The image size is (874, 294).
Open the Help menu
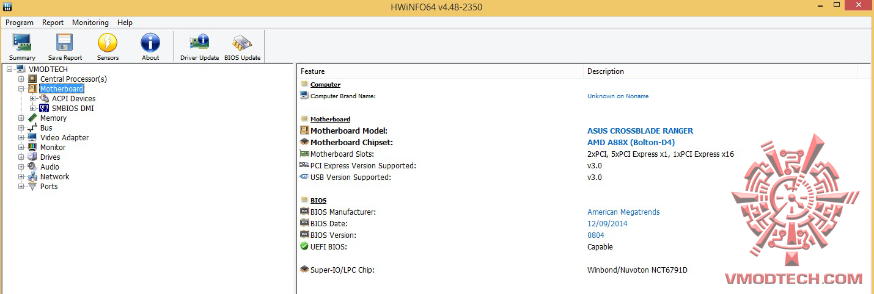tap(125, 23)
